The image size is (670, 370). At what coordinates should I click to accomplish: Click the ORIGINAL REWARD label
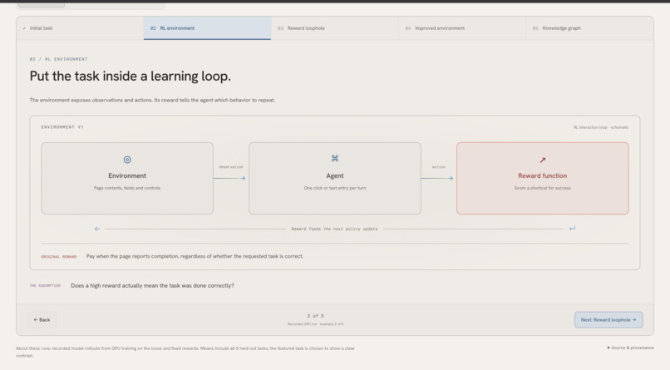click(59, 257)
